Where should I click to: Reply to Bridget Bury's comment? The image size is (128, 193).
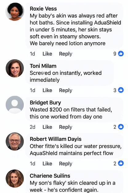coord(66,127)
